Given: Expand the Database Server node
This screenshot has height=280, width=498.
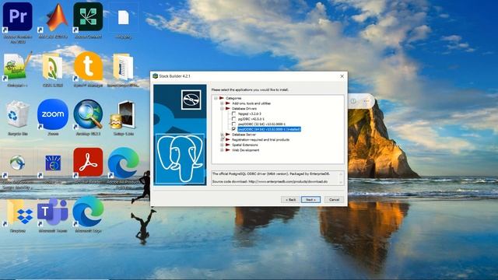Looking at the screenshot, I should tap(222, 135).
